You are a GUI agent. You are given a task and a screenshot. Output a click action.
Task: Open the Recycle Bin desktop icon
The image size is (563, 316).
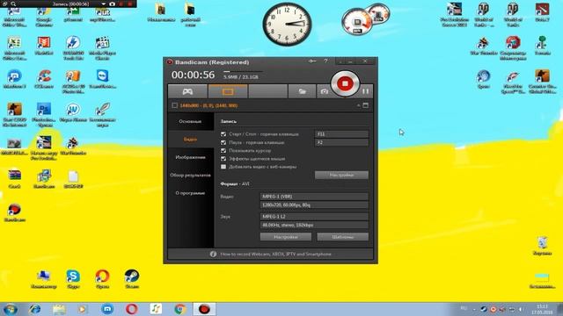point(542,246)
